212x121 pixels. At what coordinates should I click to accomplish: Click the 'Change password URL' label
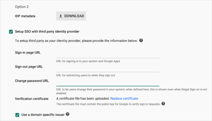[32, 81]
